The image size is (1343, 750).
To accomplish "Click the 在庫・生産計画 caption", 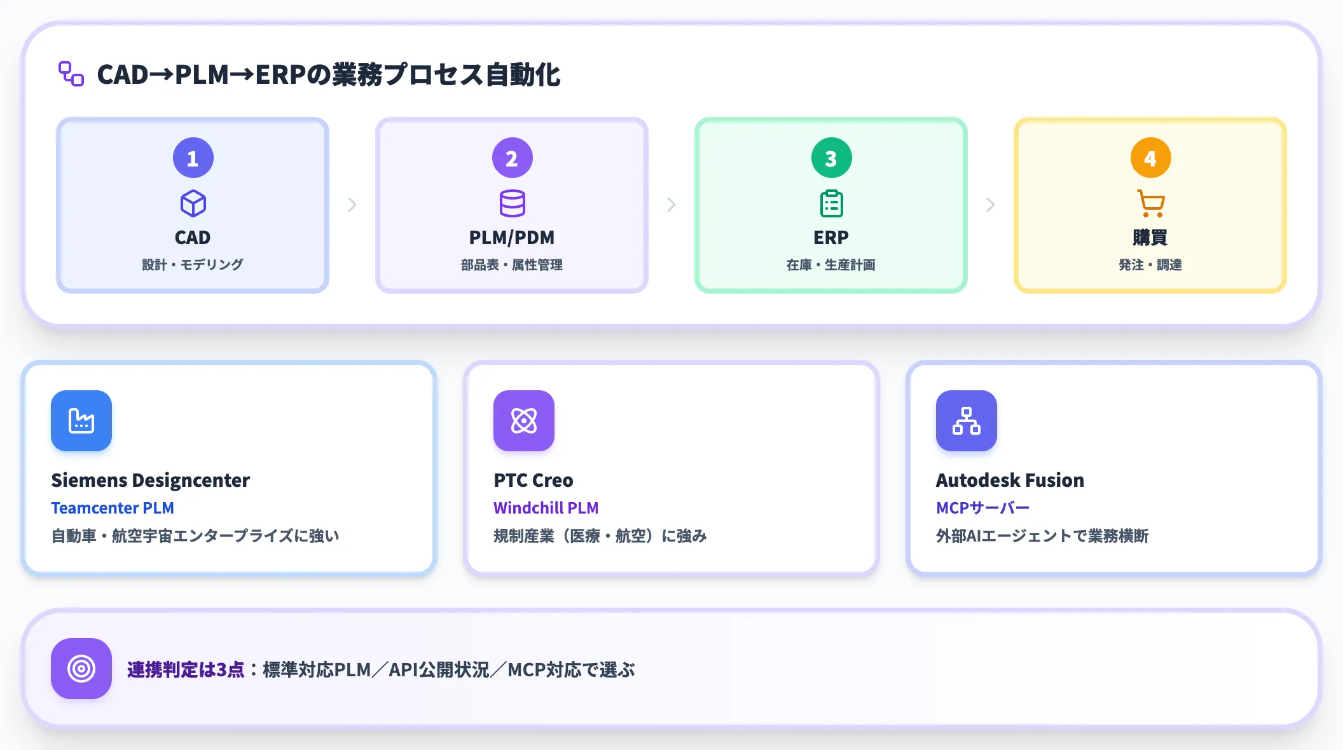I will pyautogui.click(x=831, y=264).
